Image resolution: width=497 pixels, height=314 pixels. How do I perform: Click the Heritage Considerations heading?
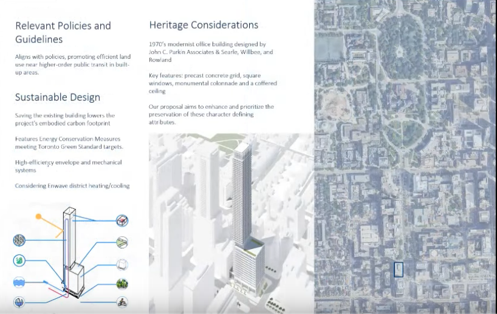[x=204, y=25]
